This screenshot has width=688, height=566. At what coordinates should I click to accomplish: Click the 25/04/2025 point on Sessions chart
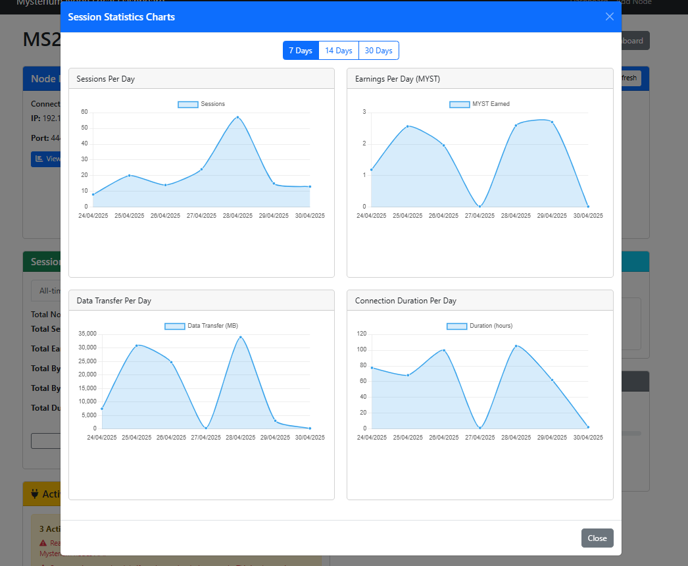[129, 175]
